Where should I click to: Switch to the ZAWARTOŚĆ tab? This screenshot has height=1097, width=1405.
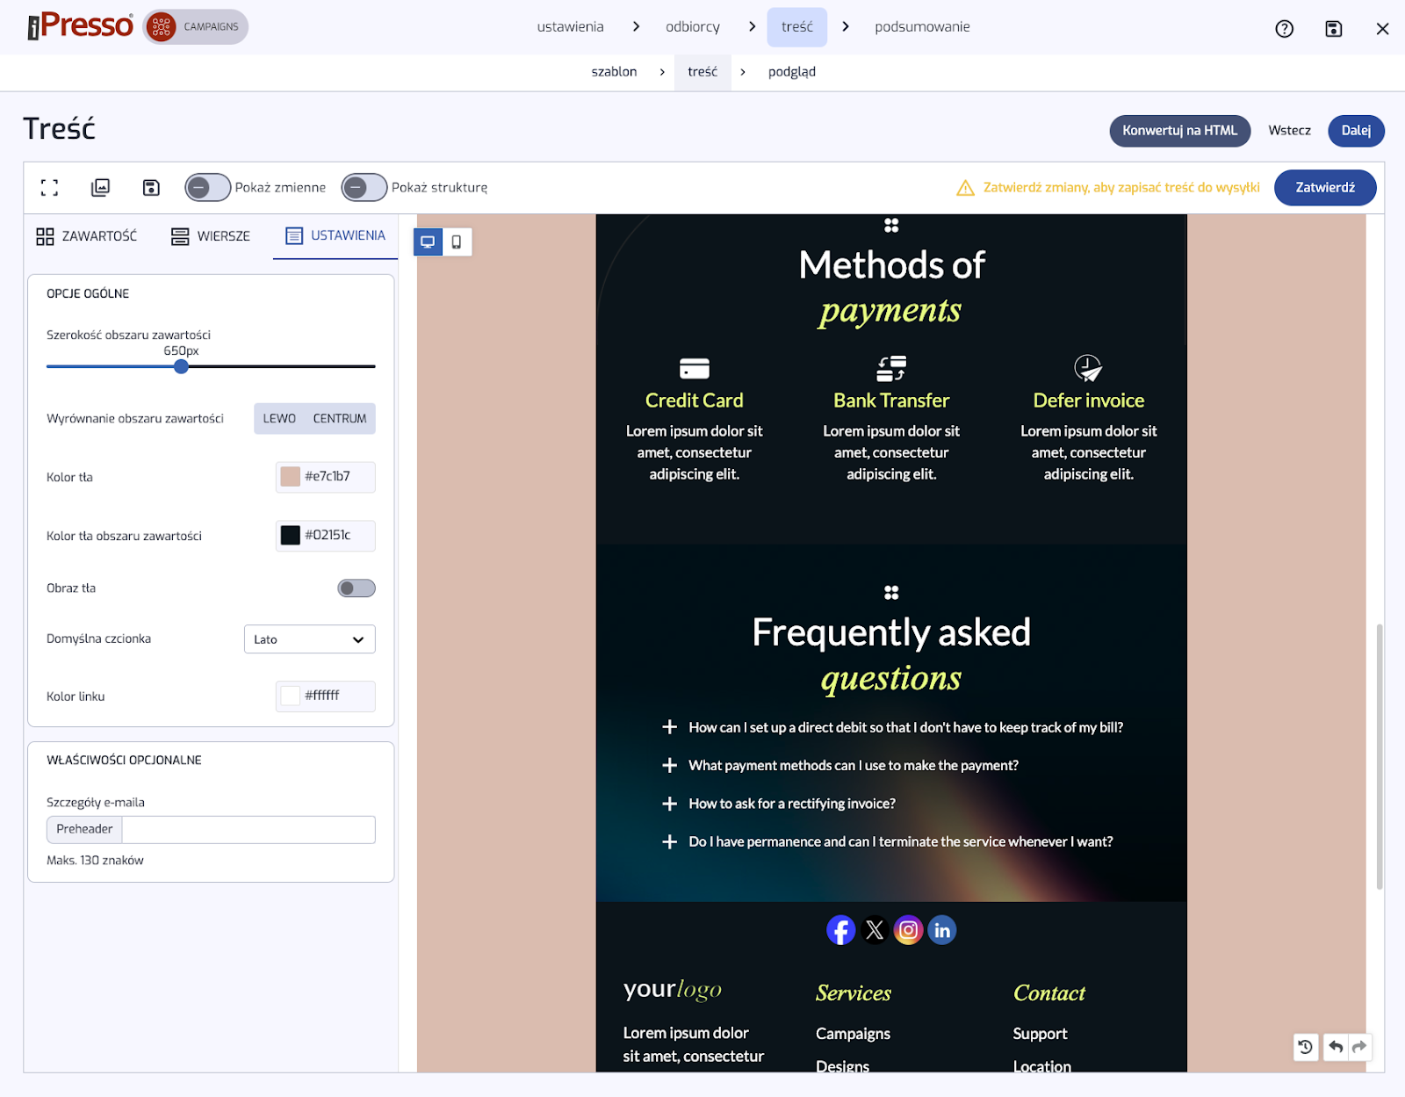[x=87, y=236]
